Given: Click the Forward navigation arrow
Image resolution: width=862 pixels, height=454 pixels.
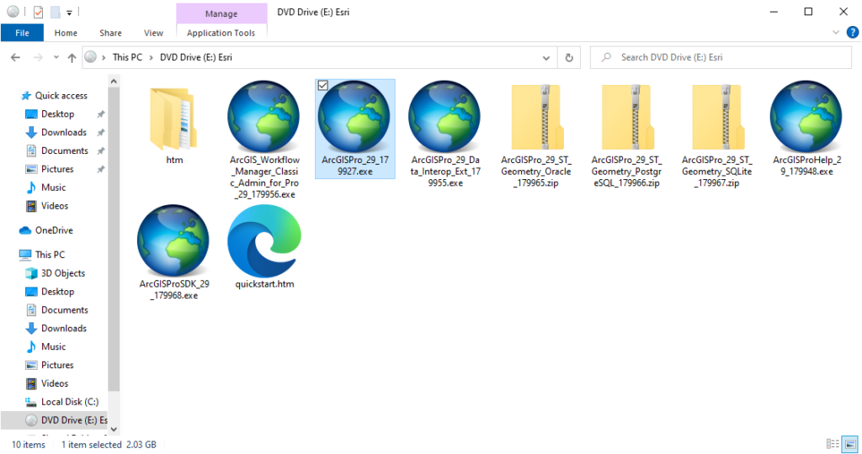Looking at the screenshot, I should [x=37, y=57].
